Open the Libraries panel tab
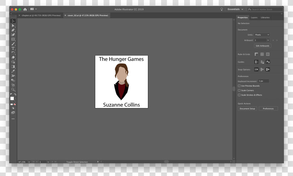This screenshot has width=293, height=176. point(265,17)
